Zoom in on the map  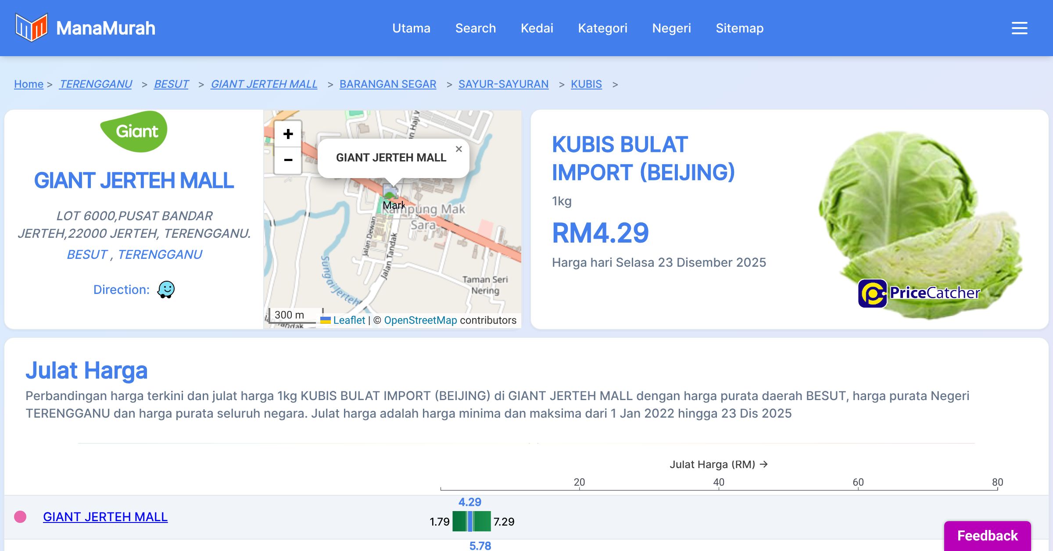tap(288, 134)
